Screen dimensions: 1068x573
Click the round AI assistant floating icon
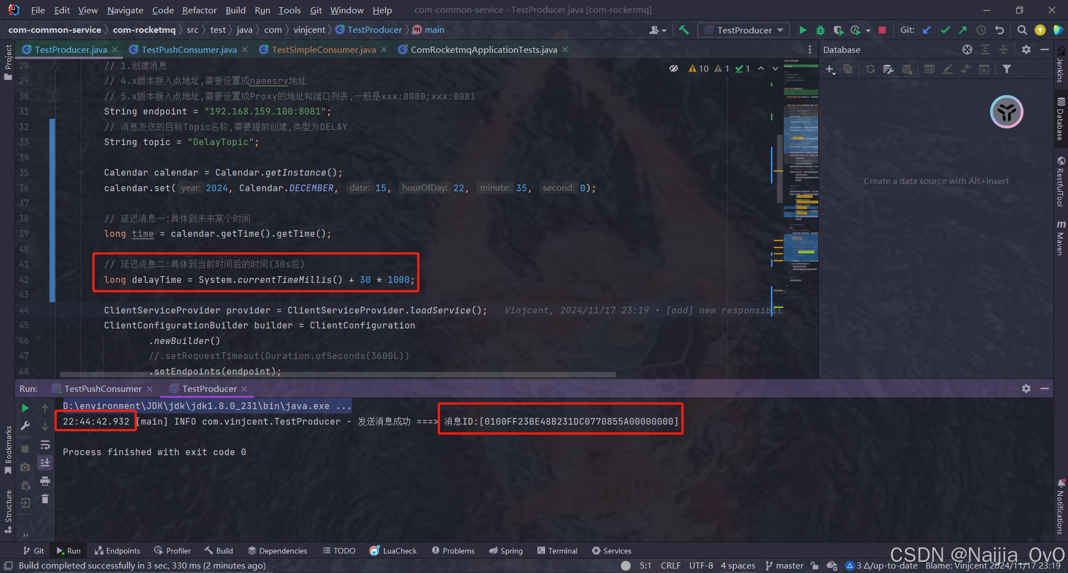point(1007,112)
